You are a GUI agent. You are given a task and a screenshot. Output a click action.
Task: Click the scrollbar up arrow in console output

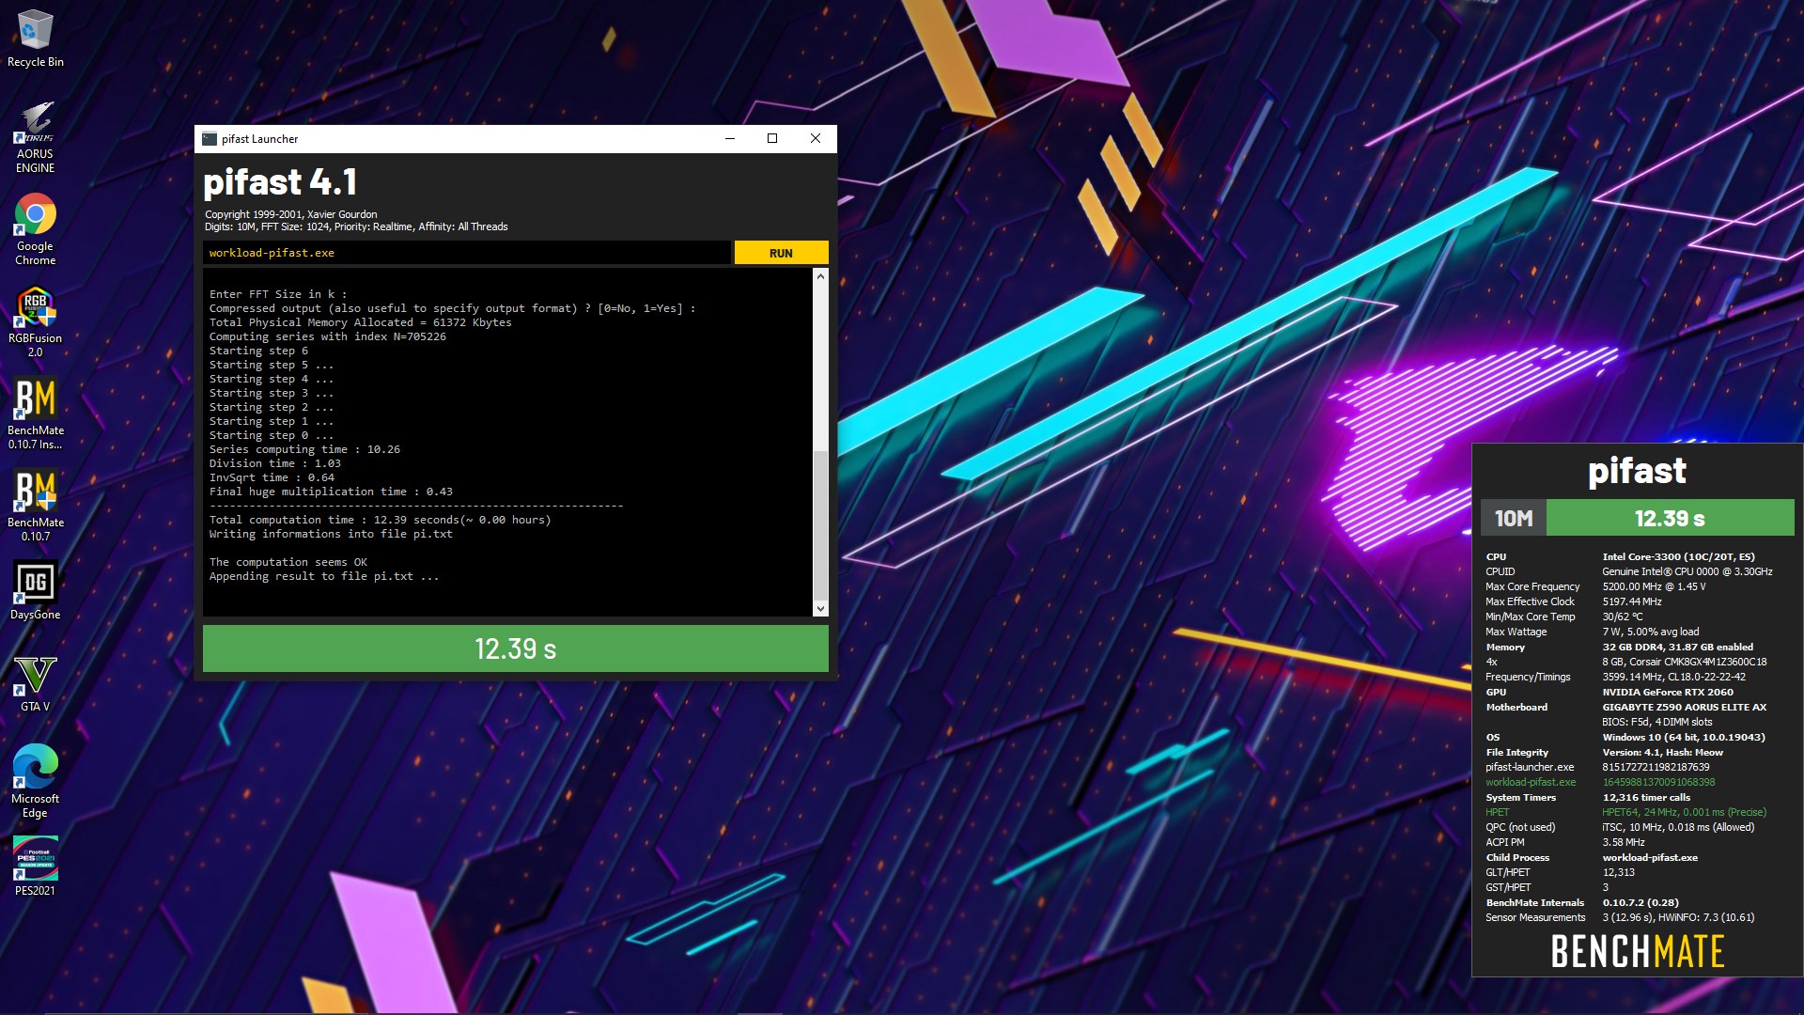[820, 276]
